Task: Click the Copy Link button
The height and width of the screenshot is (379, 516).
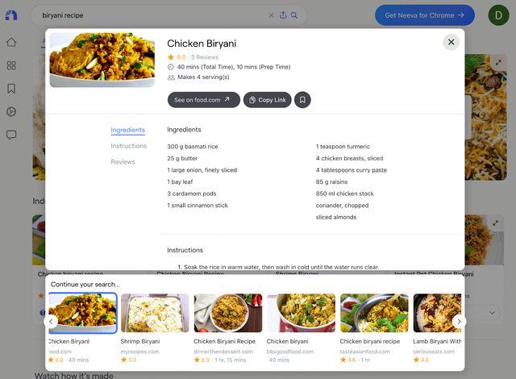Action: (267, 100)
